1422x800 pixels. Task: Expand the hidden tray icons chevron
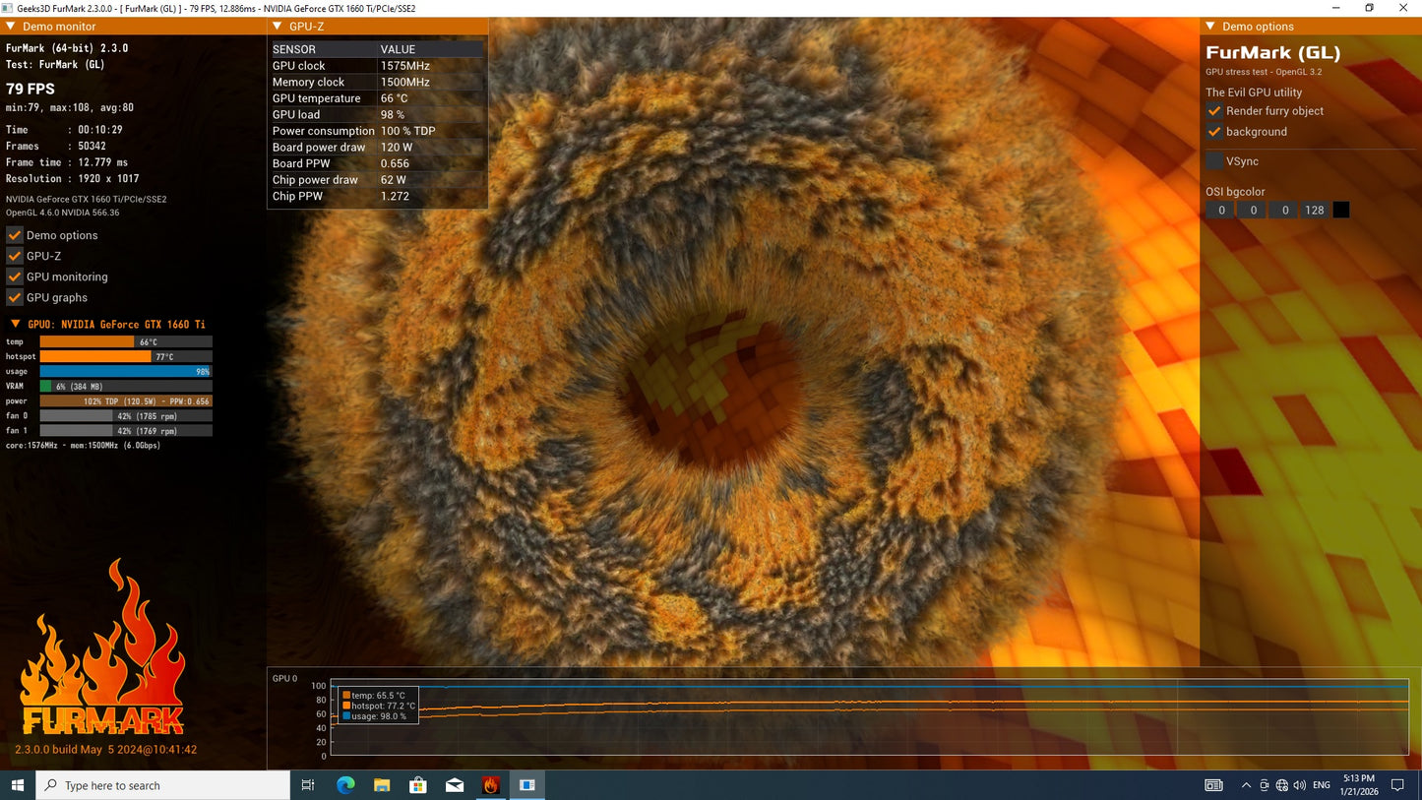(x=1247, y=785)
